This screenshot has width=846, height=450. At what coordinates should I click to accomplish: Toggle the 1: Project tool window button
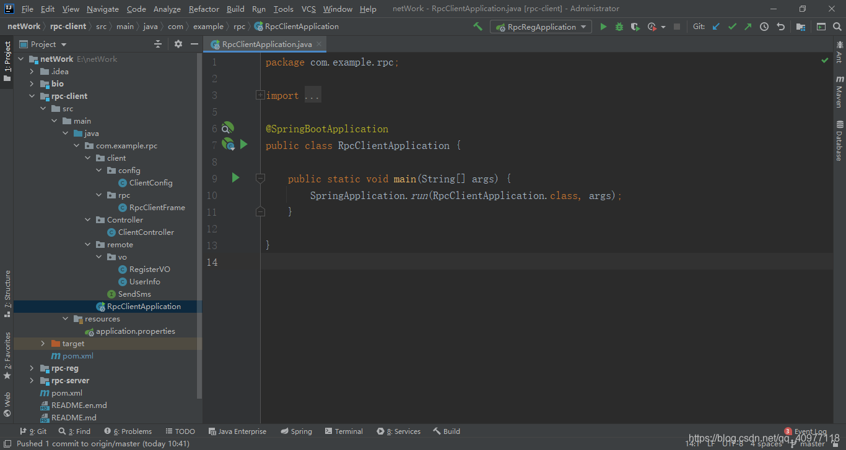pyautogui.click(x=7, y=62)
